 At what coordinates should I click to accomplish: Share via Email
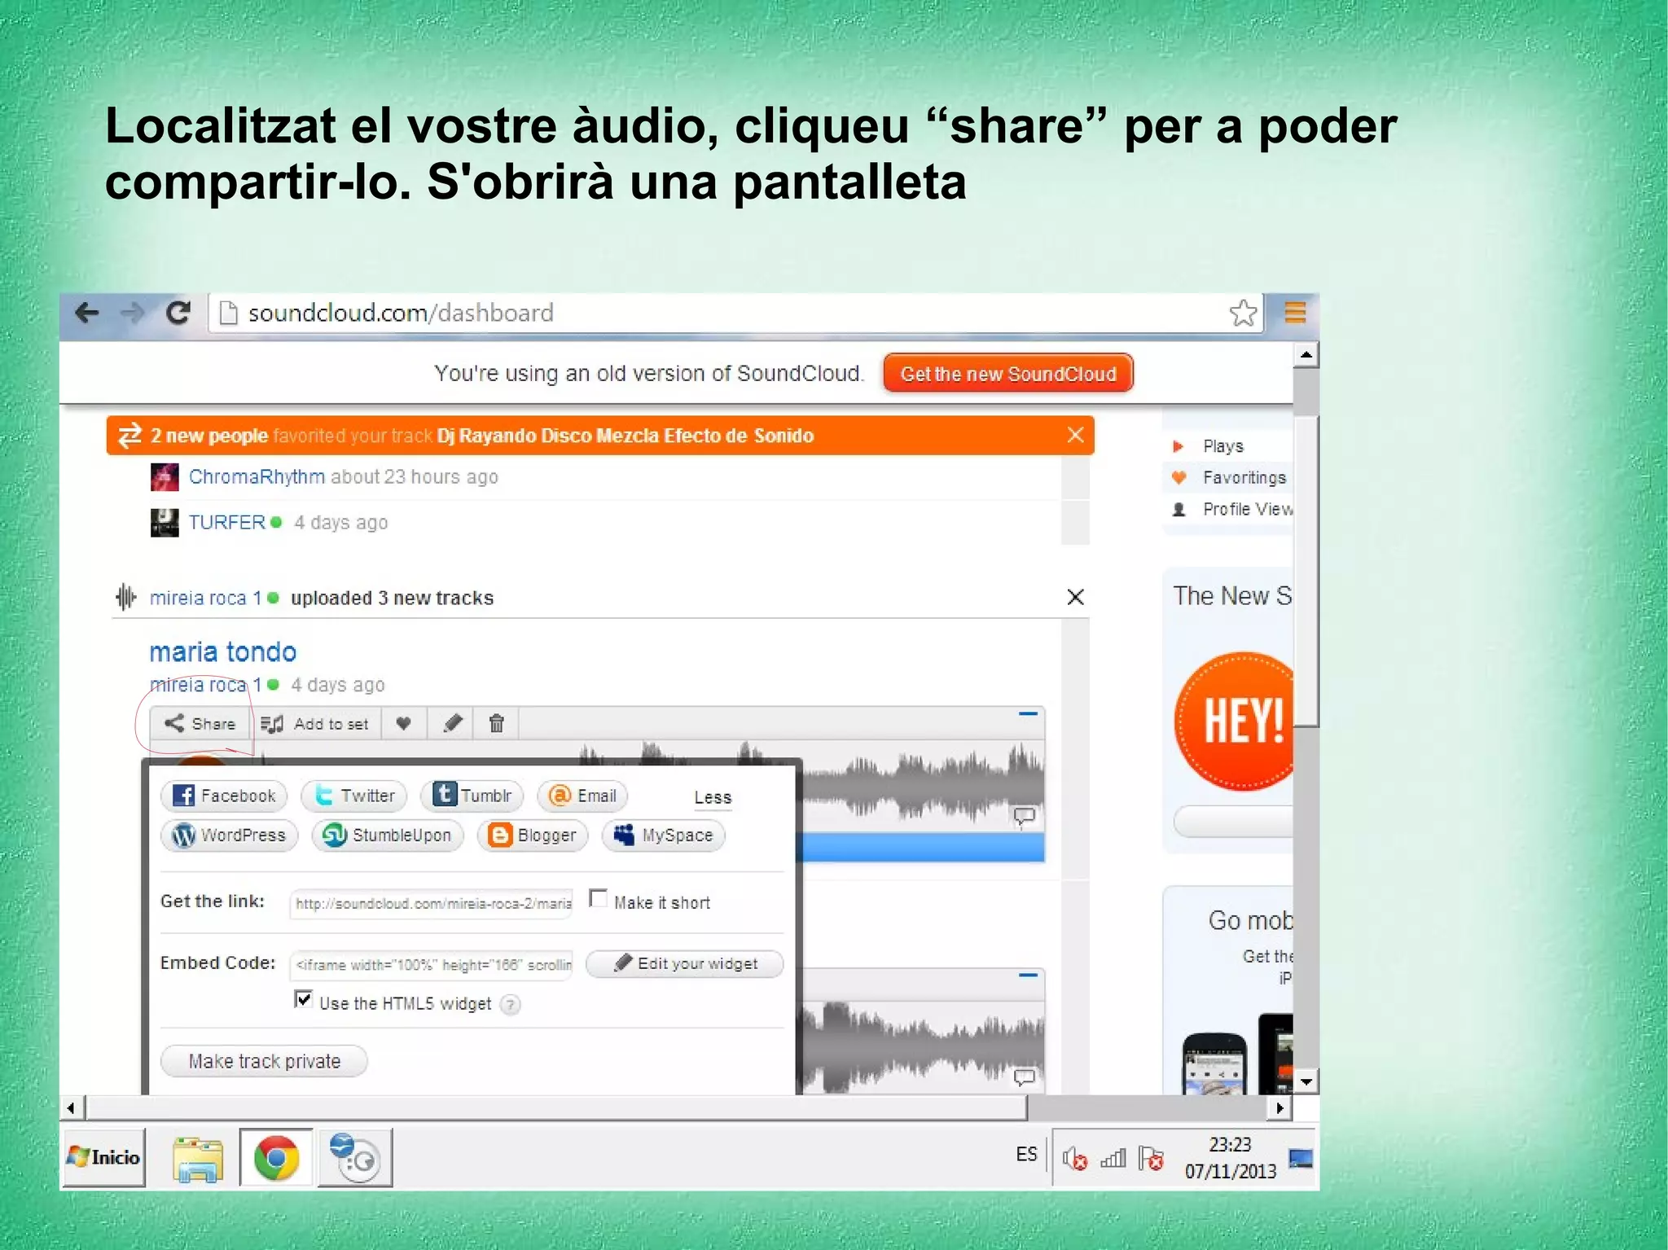point(582,796)
